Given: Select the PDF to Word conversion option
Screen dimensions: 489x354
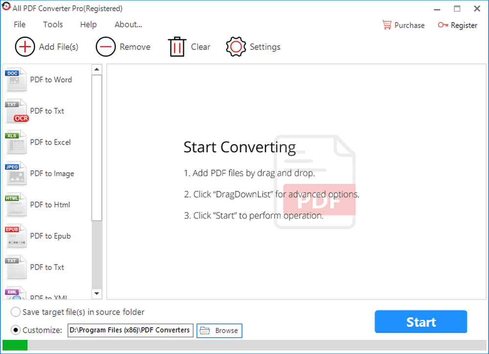Looking at the screenshot, I should click(x=50, y=80).
